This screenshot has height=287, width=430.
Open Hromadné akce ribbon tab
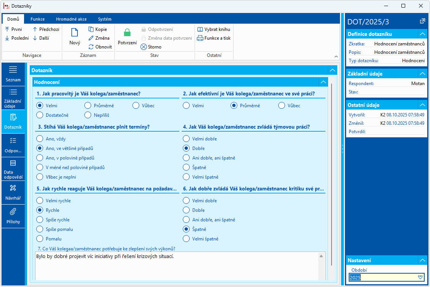coord(71,19)
